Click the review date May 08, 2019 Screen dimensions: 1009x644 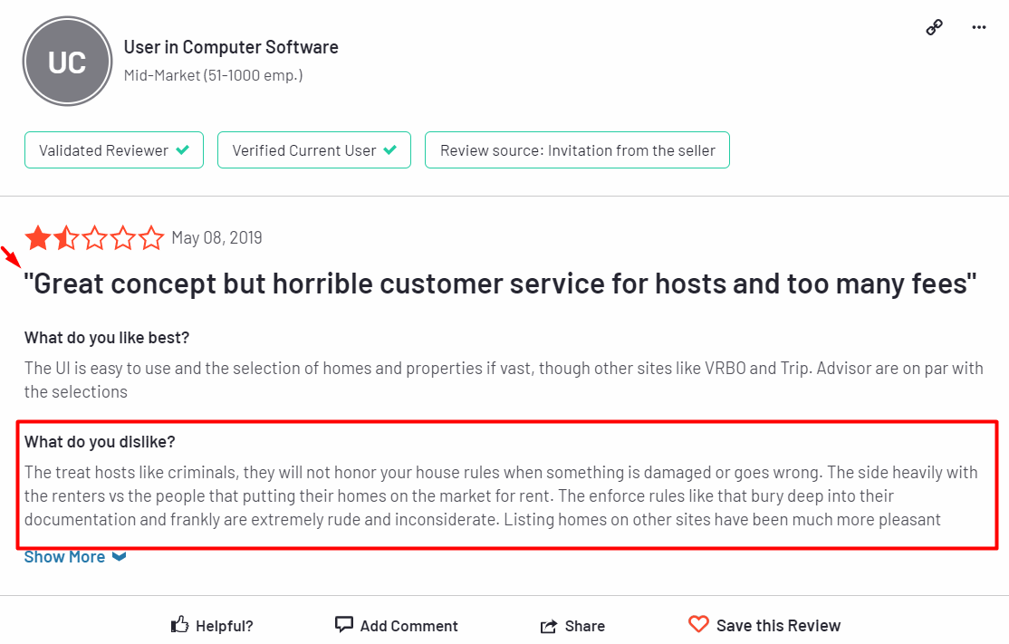(216, 238)
